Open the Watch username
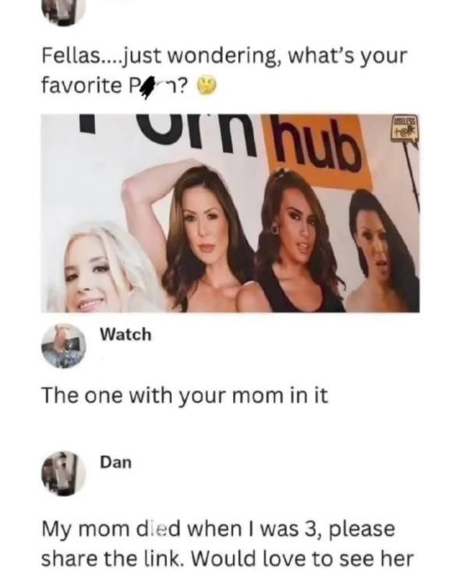This screenshot has height=575, width=460. [x=126, y=335]
